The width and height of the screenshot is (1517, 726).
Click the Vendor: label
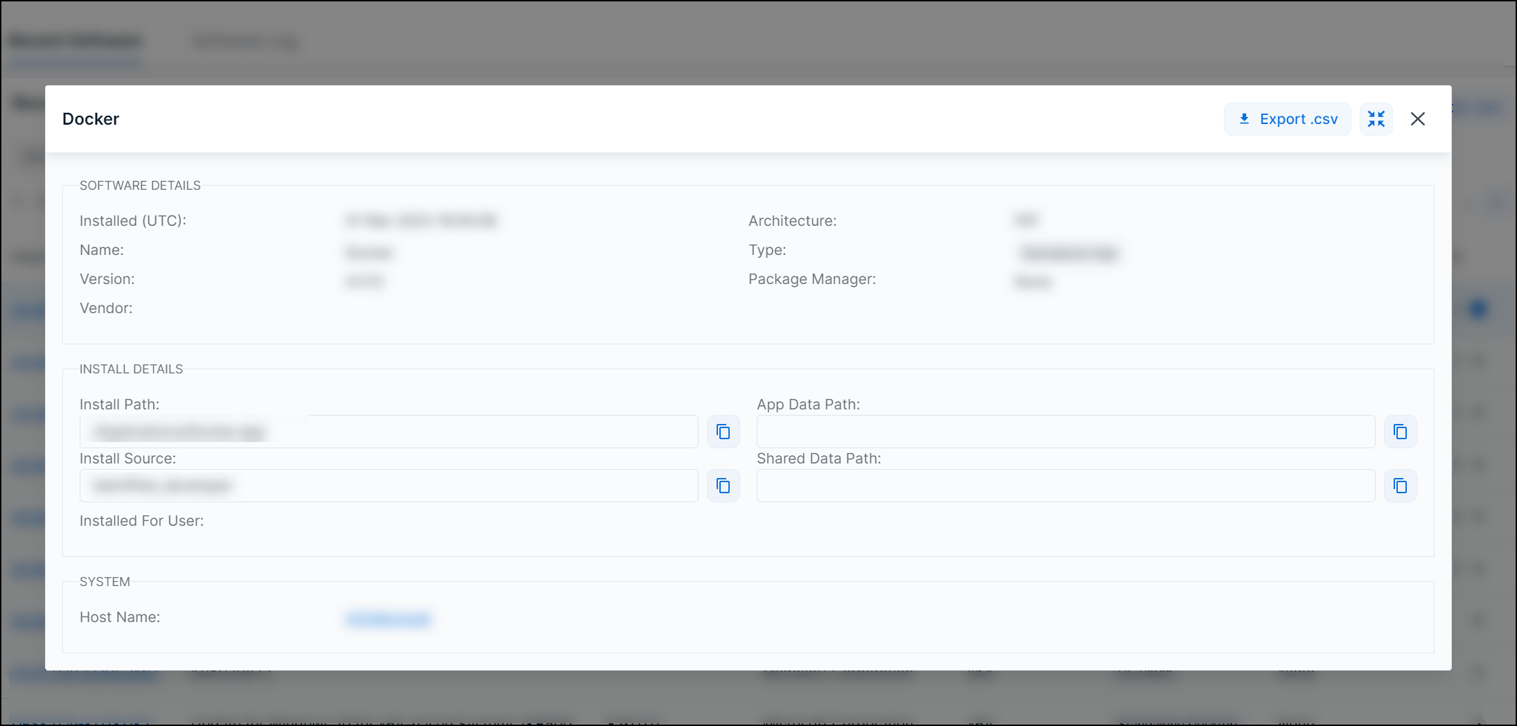coord(106,308)
